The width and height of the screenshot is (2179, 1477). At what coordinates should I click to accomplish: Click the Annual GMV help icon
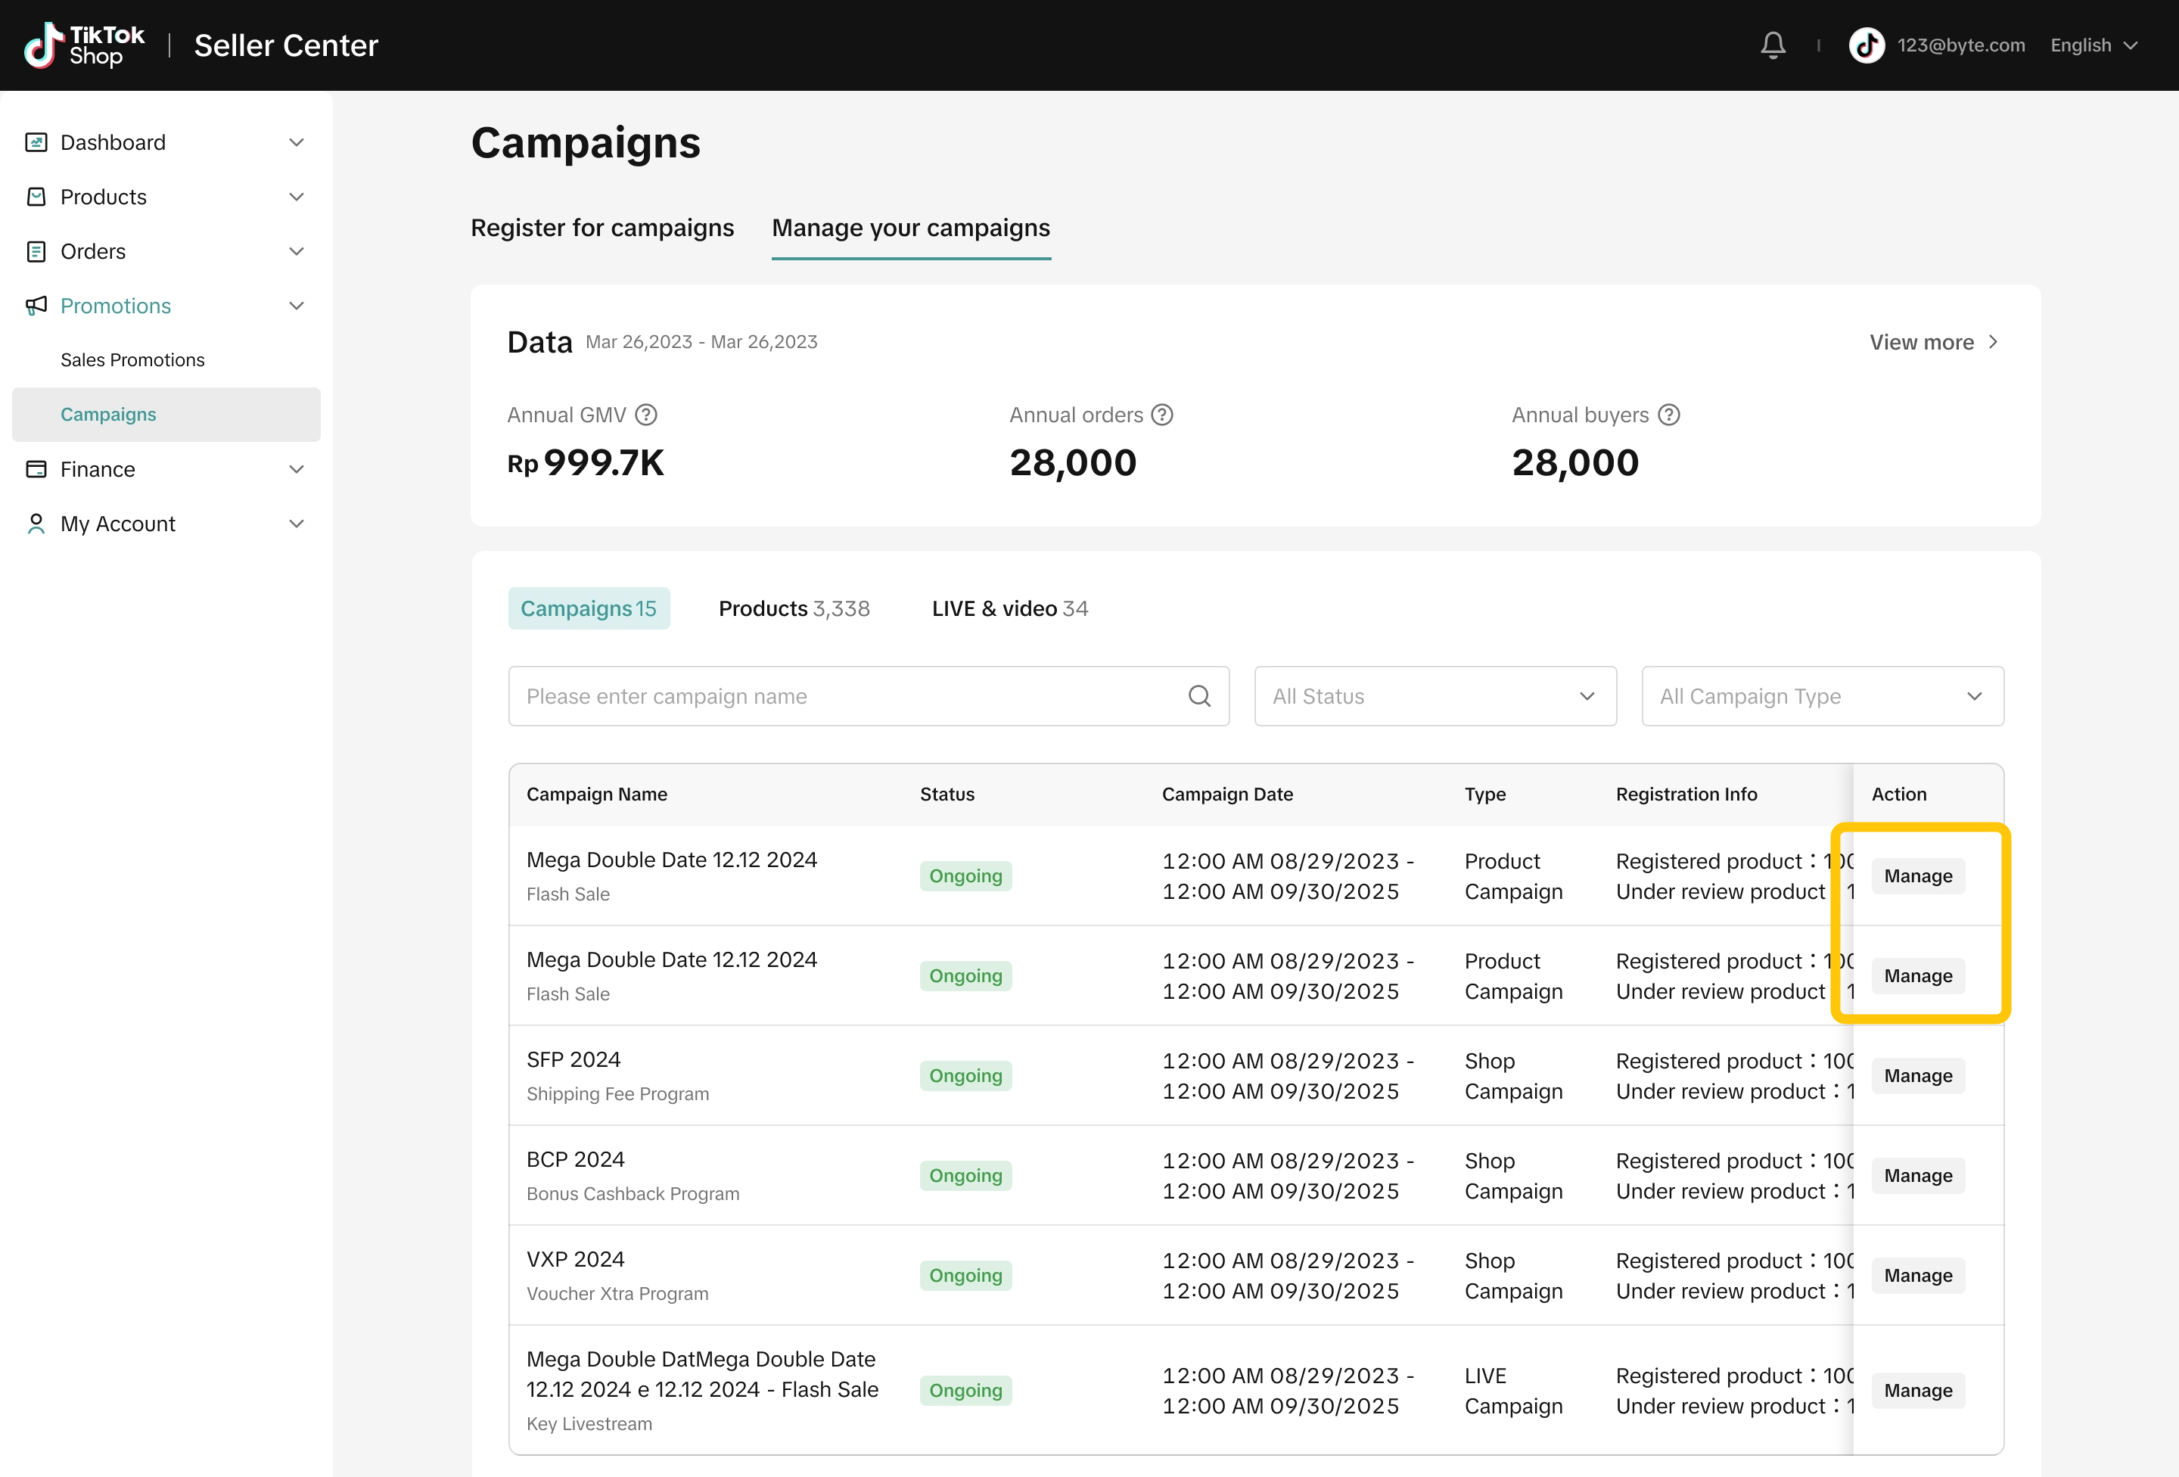pyautogui.click(x=646, y=415)
